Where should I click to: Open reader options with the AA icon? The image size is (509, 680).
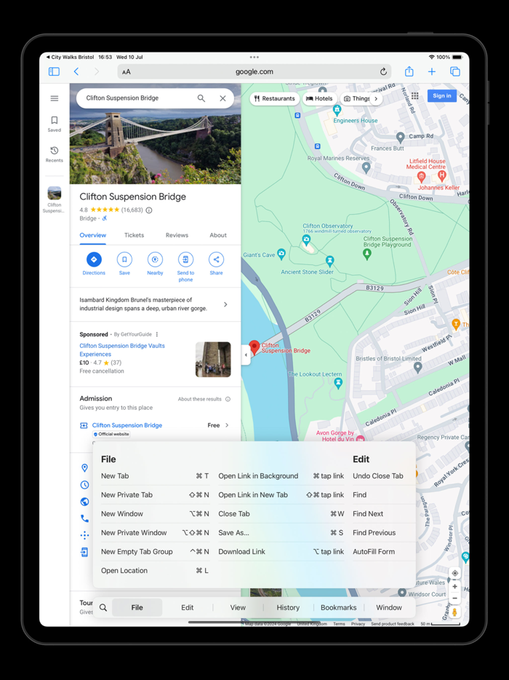126,72
